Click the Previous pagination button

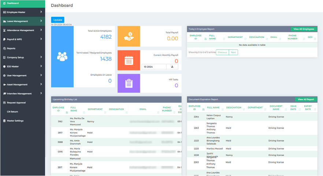click(x=222, y=52)
